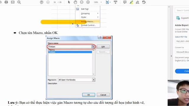
Task: Go to next page arrow
Action: tap(48, 2)
